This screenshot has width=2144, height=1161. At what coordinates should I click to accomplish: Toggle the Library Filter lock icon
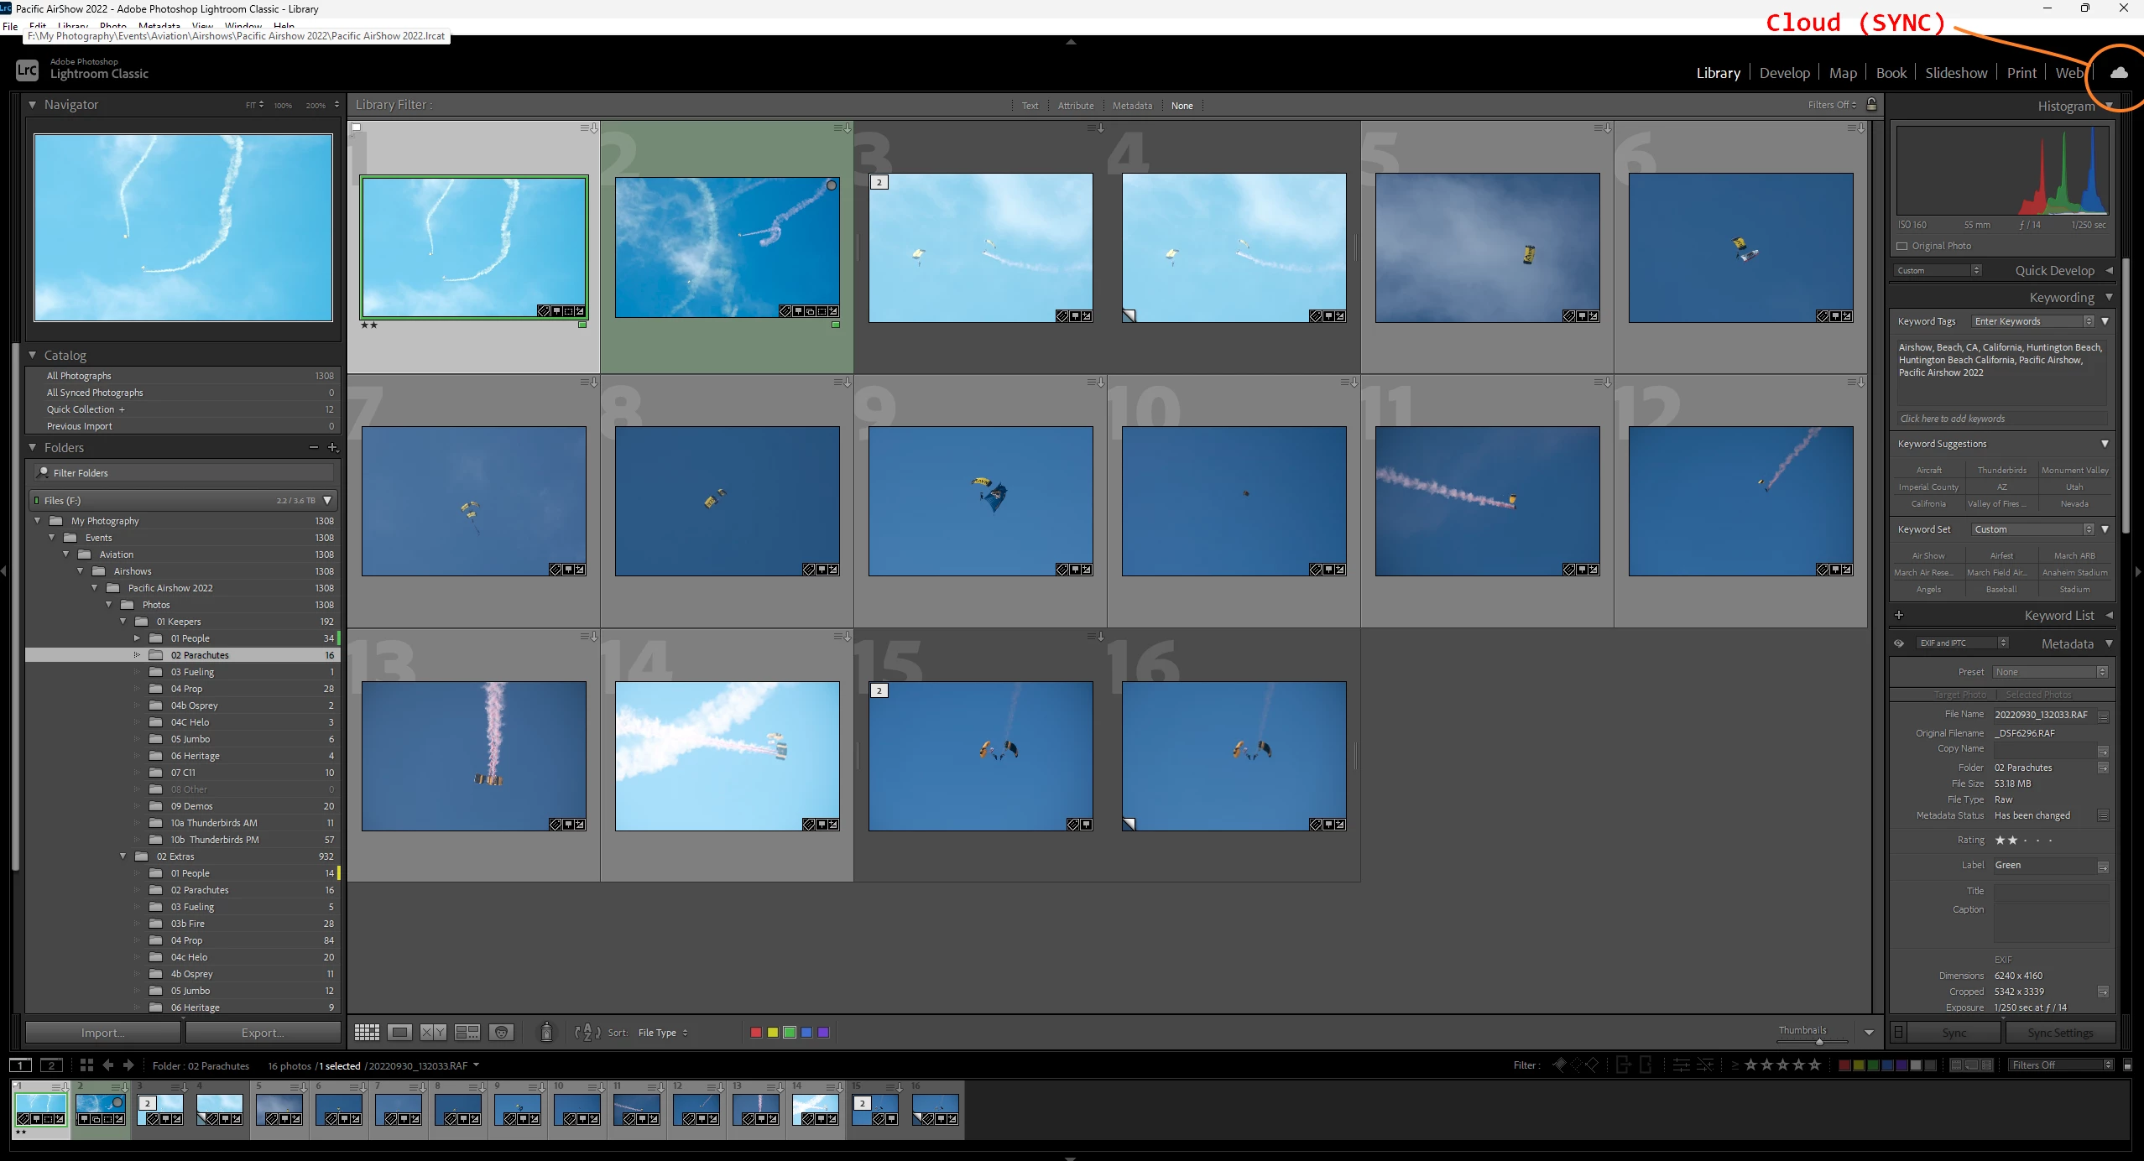[1871, 105]
